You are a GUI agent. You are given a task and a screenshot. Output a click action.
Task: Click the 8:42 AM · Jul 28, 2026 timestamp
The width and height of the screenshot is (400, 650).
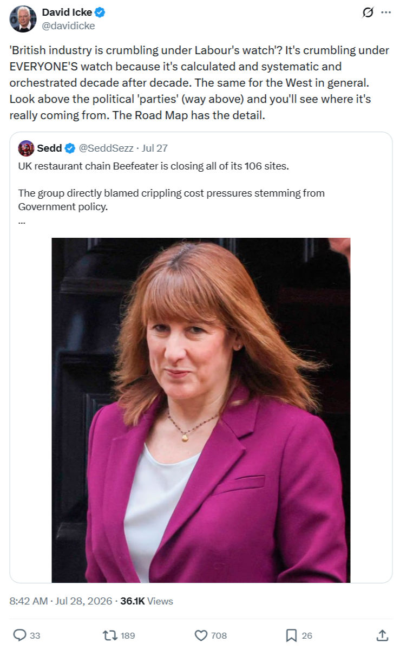pos(61,601)
